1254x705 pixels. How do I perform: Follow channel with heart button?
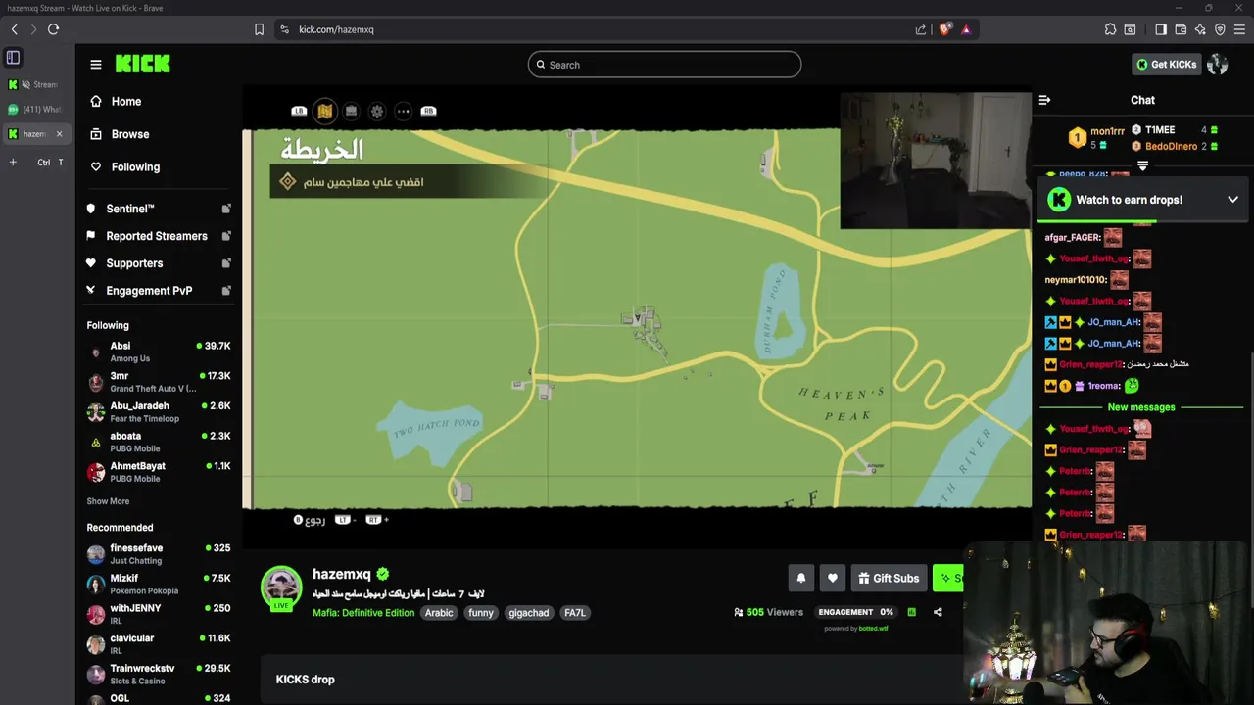[833, 579]
